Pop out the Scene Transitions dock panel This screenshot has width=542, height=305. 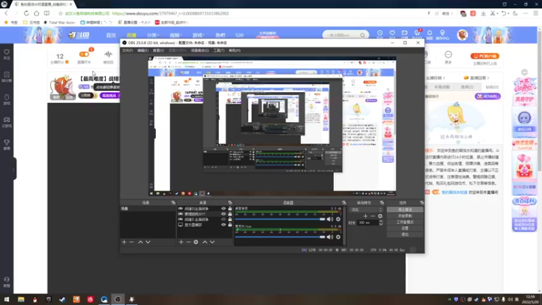click(x=382, y=203)
